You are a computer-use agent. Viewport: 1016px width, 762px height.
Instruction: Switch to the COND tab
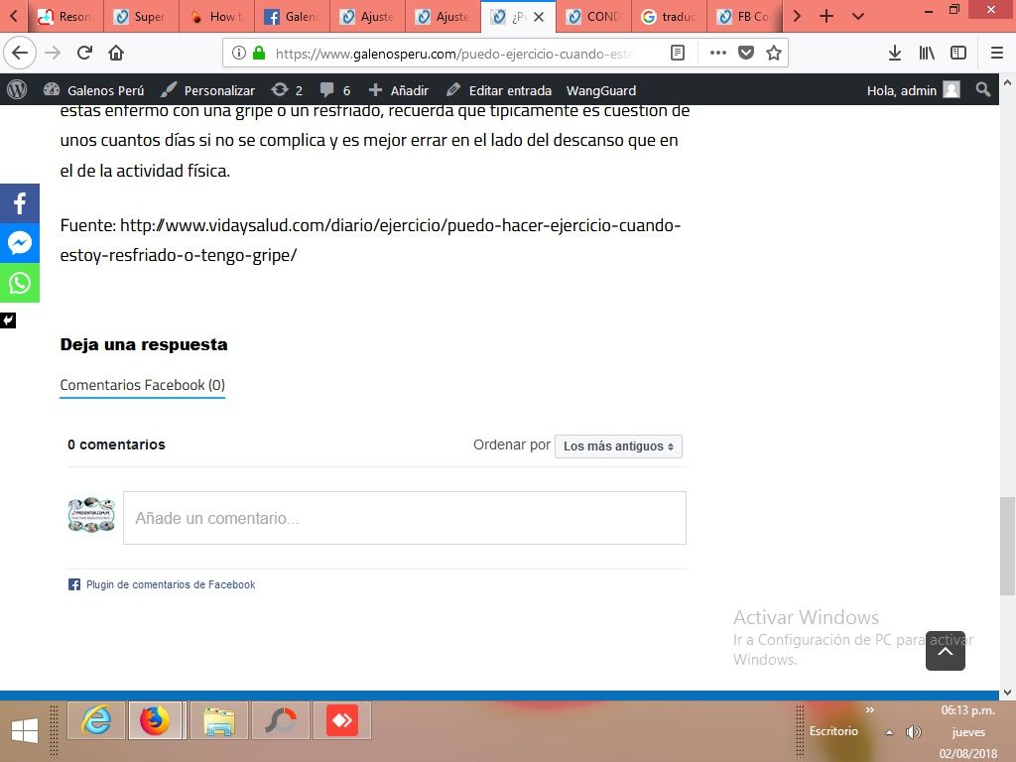tap(593, 17)
